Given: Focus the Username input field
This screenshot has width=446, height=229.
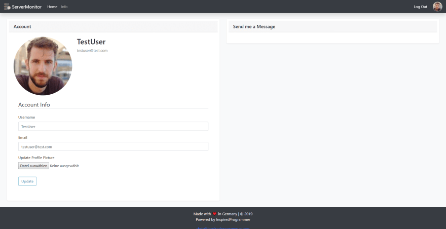Looking at the screenshot, I should (x=113, y=126).
